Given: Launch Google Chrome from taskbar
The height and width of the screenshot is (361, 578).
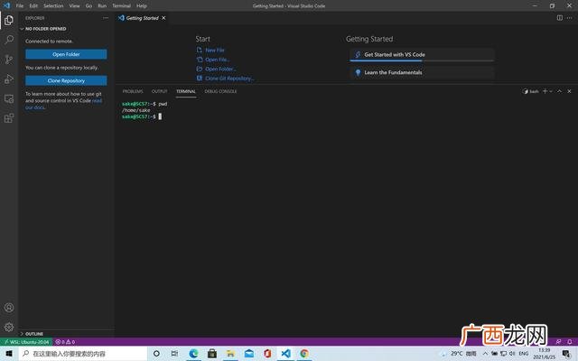Looking at the screenshot, I should pyautogui.click(x=304, y=354).
